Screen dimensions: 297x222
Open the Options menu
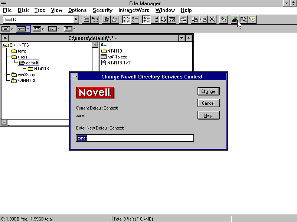(78, 10)
